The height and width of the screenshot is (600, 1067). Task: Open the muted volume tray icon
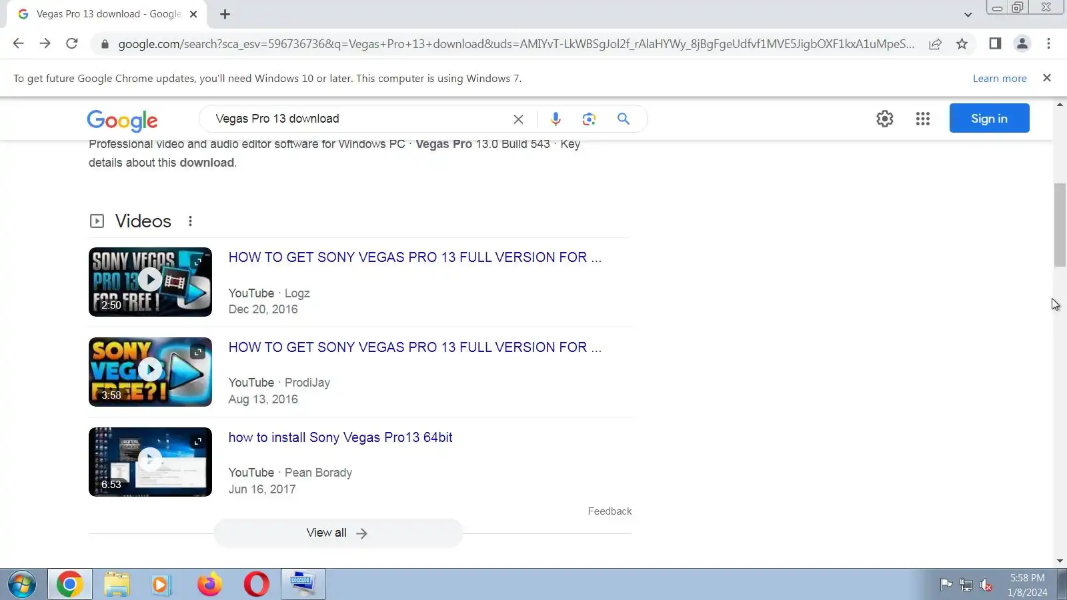coord(986,585)
